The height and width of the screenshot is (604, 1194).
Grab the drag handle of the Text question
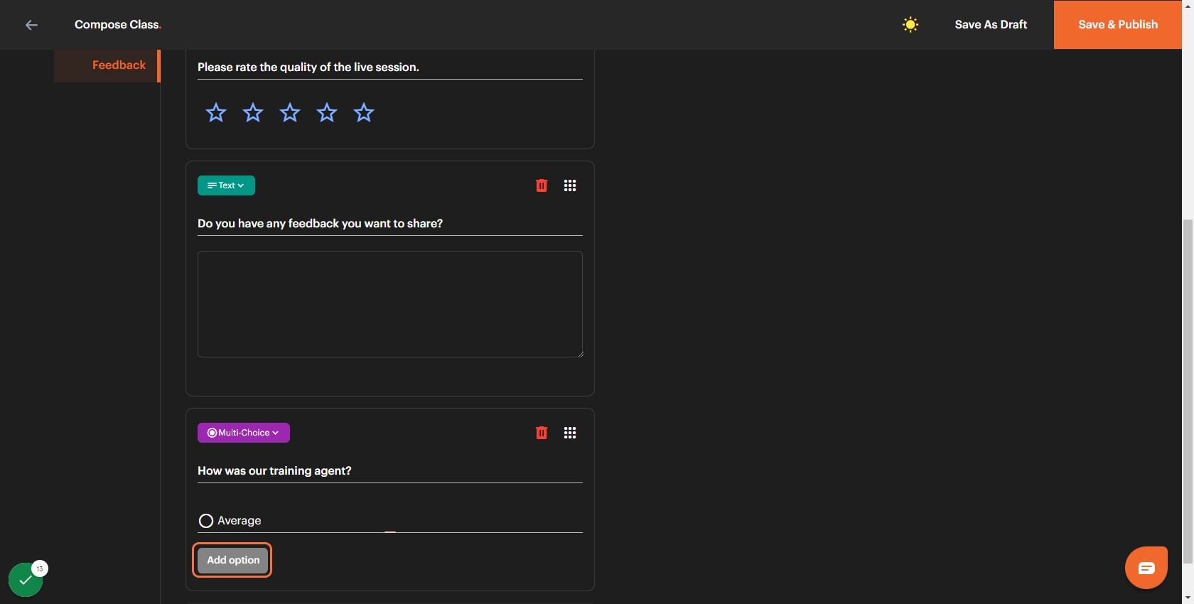(570, 185)
